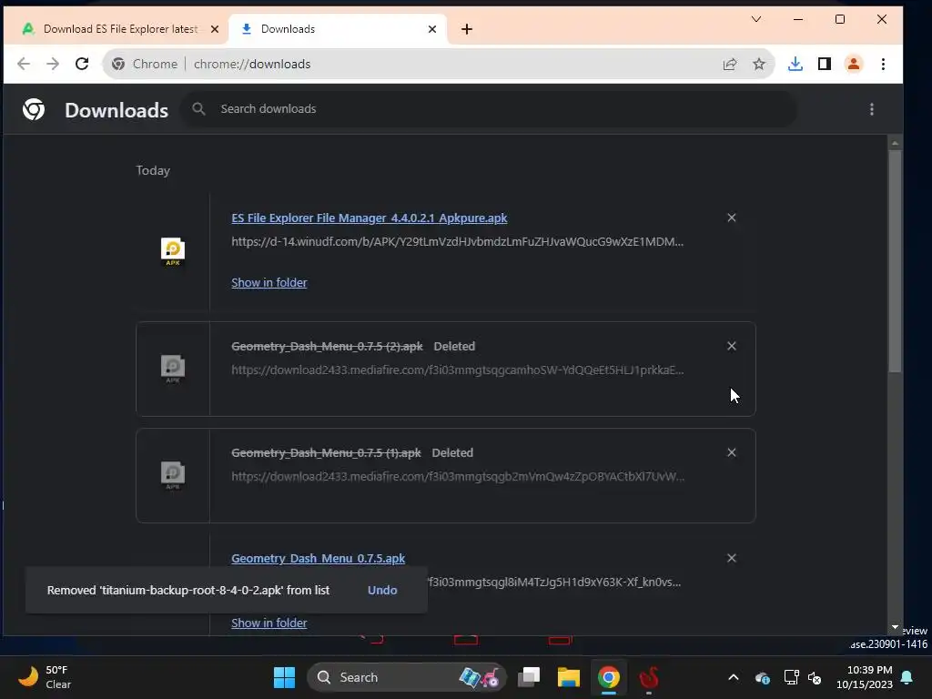Open the notifications bell icon
Screen dimensions: 932x699
907,677
